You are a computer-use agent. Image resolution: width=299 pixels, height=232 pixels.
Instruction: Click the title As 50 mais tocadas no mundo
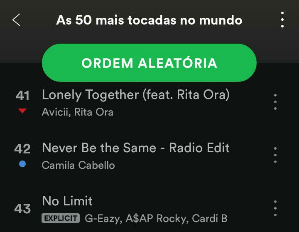pyautogui.click(x=149, y=20)
